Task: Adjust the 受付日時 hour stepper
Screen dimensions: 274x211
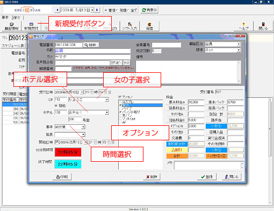Action: click(x=91, y=92)
